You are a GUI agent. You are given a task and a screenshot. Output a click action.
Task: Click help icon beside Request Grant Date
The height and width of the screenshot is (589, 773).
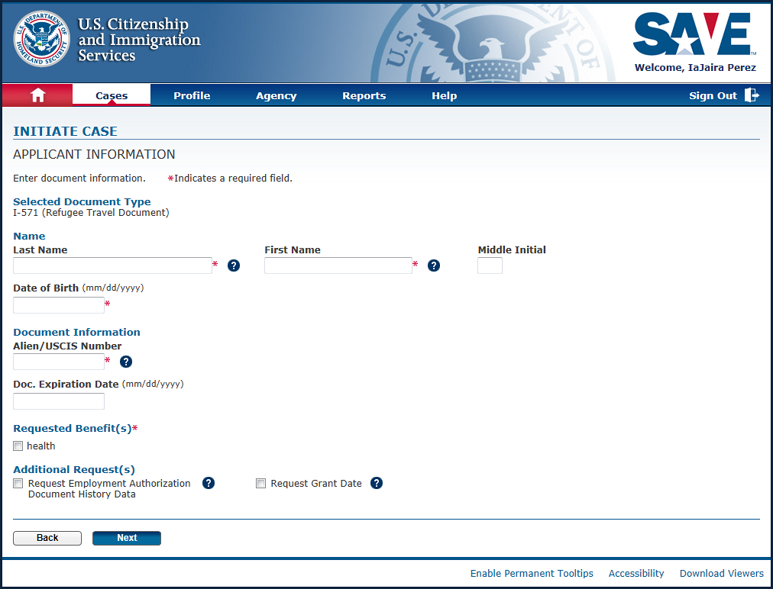click(377, 483)
